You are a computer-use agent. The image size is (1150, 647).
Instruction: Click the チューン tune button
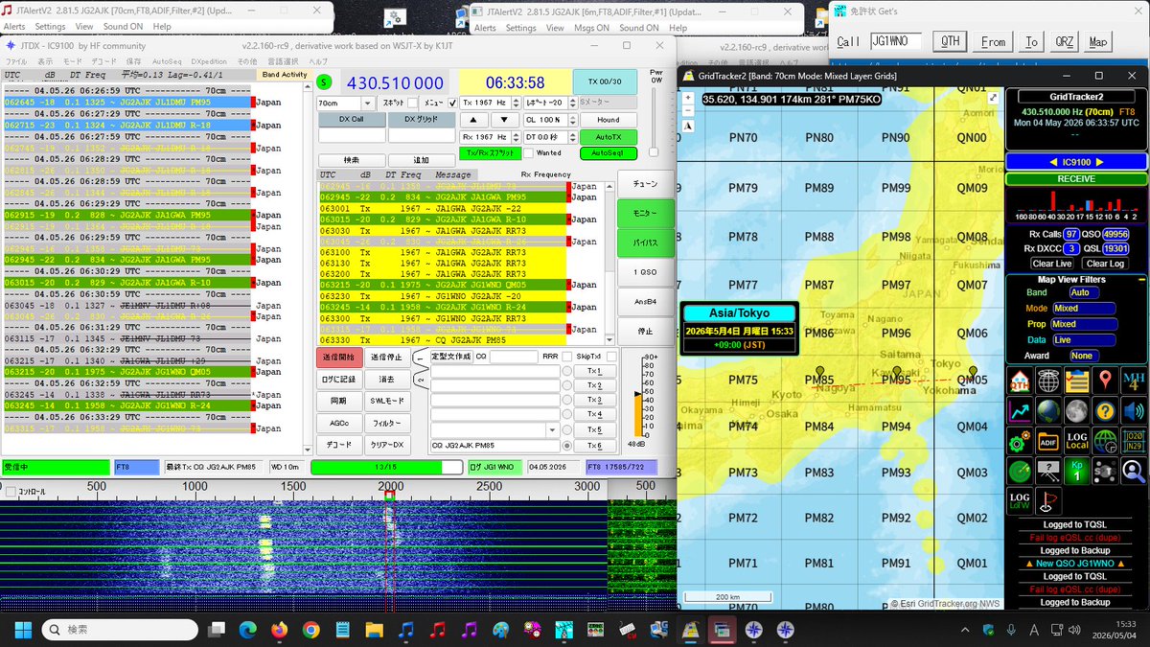point(645,184)
